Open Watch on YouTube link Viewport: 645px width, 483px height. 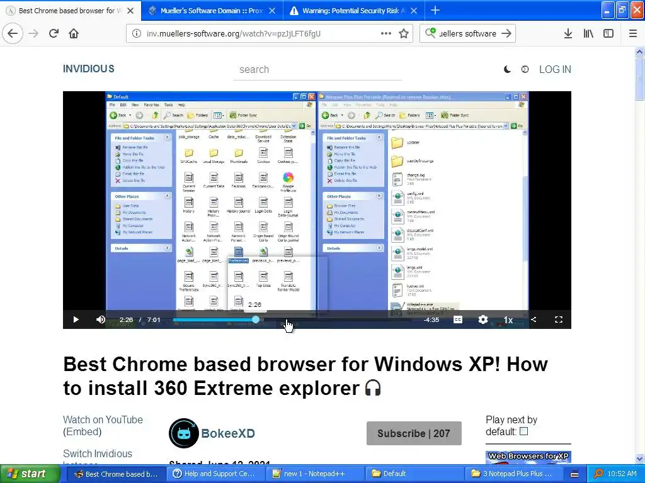103,419
